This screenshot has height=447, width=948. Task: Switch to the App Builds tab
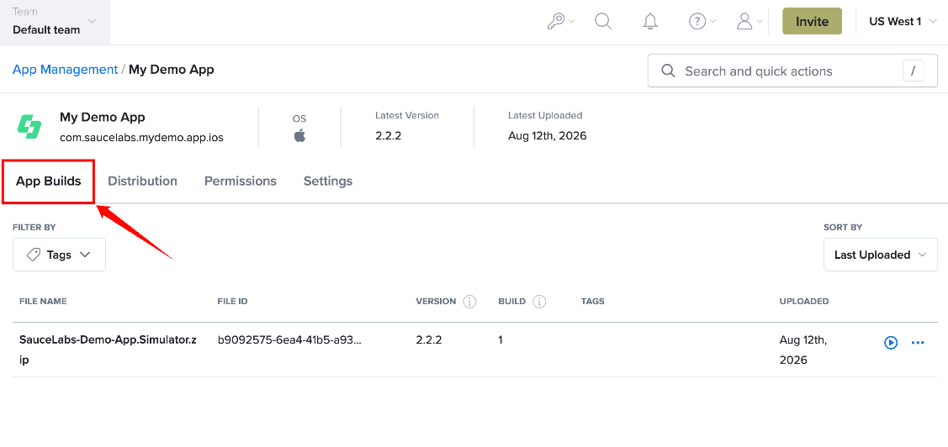click(49, 181)
